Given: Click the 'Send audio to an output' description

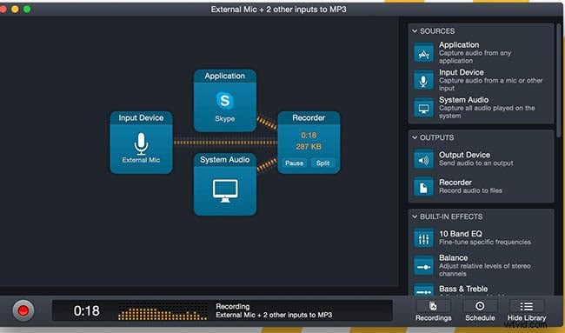Looking at the screenshot, I should point(476,163).
